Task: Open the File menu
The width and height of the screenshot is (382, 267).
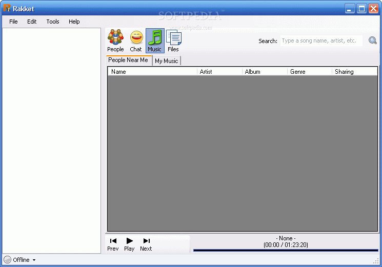Action: (x=13, y=22)
